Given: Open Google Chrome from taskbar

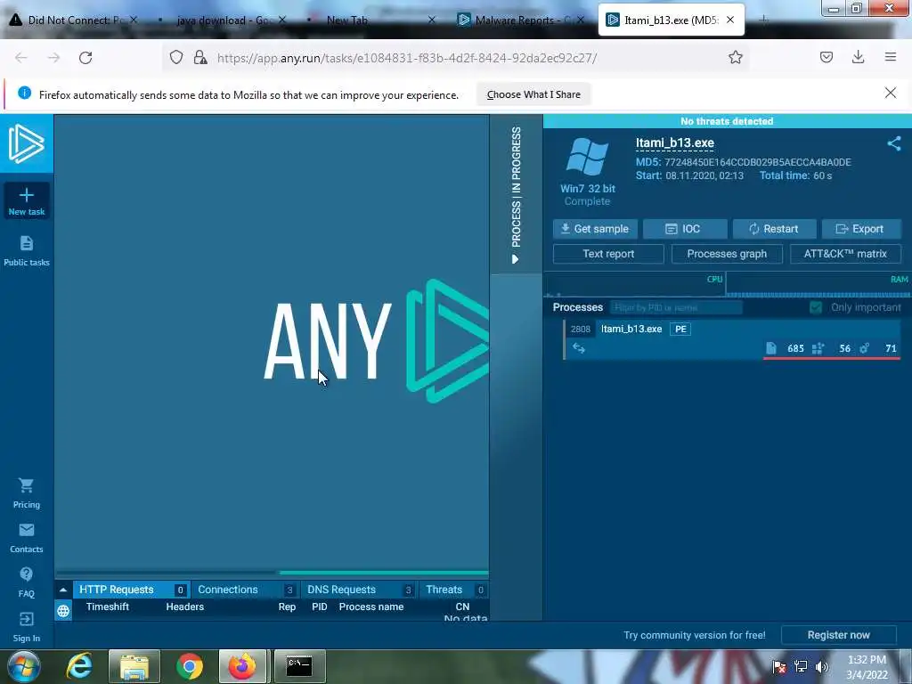Looking at the screenshot, I should [189, 666].
